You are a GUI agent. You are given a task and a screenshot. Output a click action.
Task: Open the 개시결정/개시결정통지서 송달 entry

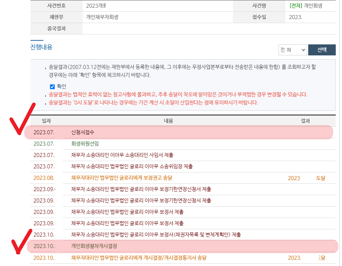click(x=138, y=258)
